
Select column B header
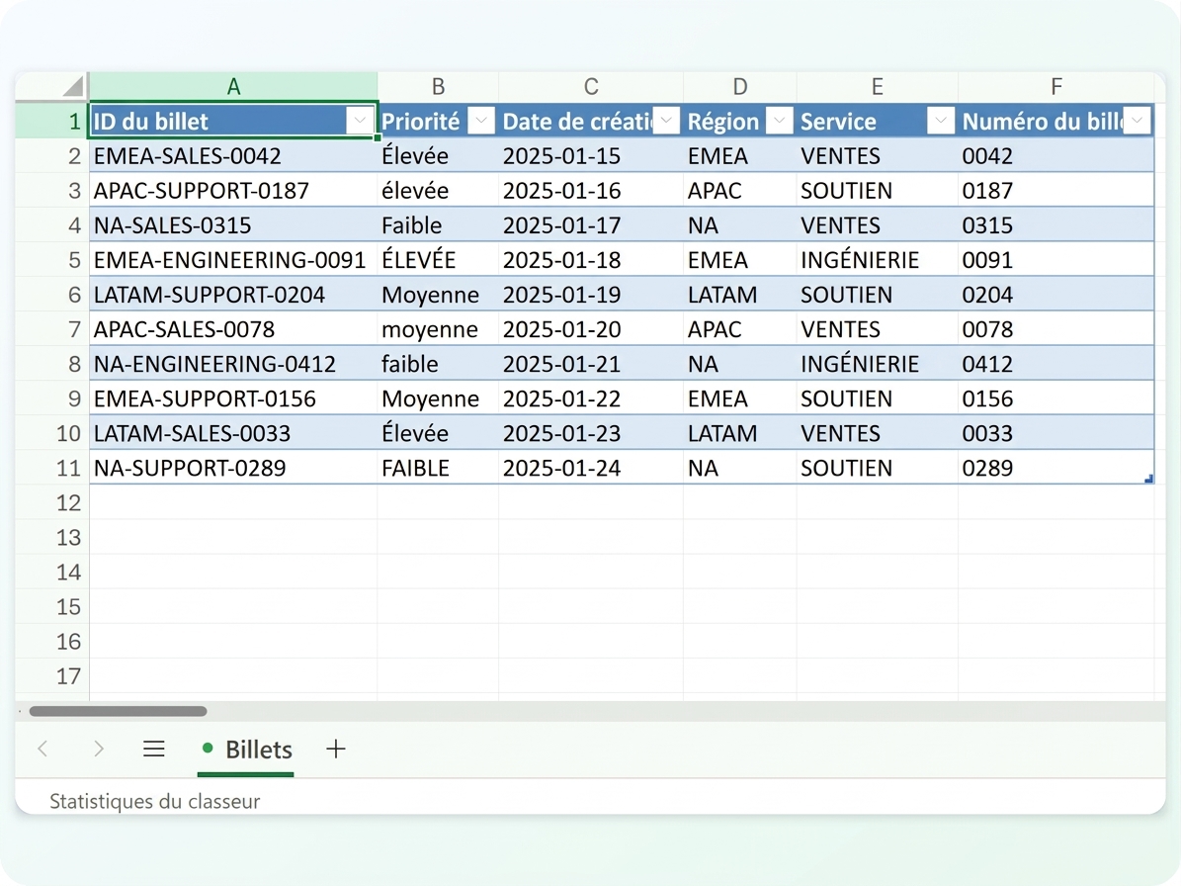[x=438, y=87]
